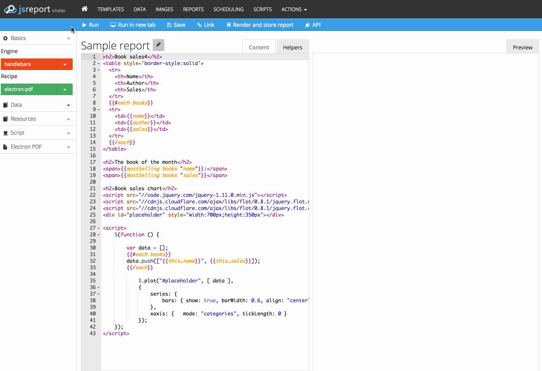
Task: Click the Sample report title
Action: 115,45
